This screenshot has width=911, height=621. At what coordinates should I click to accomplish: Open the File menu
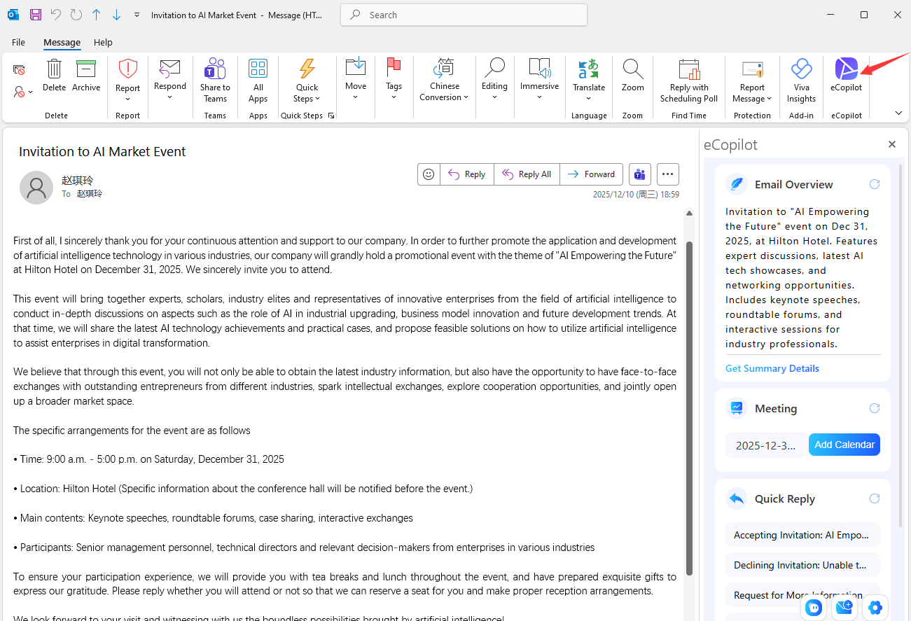coord(18,42)
